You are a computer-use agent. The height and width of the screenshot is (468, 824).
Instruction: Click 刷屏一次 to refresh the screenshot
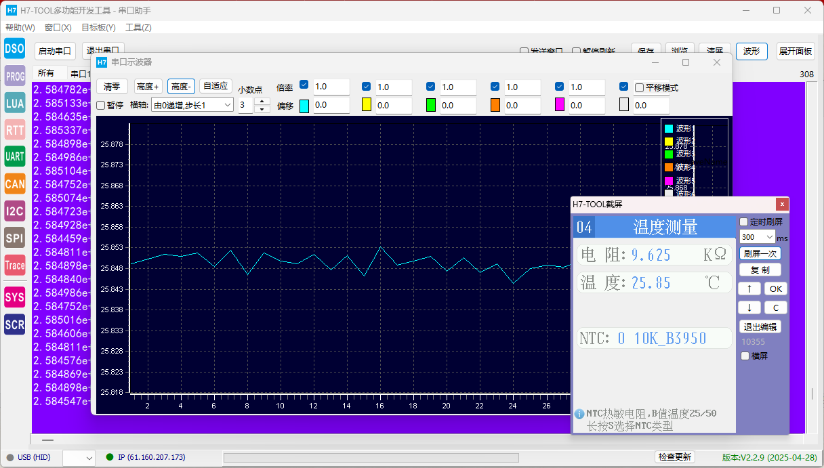(760, 253)
